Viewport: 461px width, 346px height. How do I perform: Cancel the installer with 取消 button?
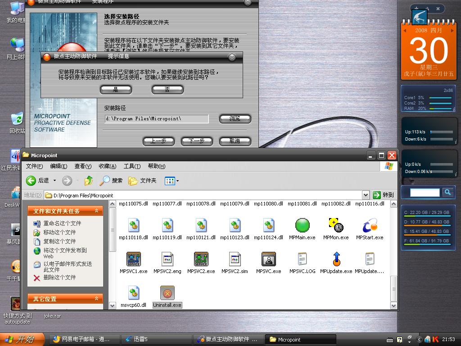point(235,141)
